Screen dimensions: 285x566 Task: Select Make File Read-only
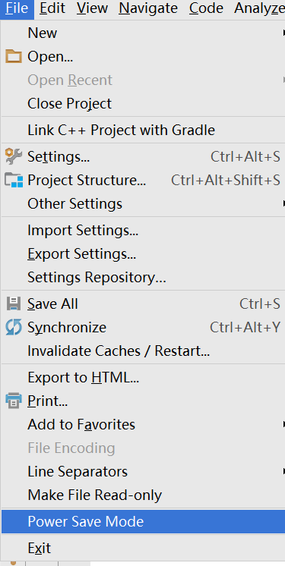tap(143, 495)
